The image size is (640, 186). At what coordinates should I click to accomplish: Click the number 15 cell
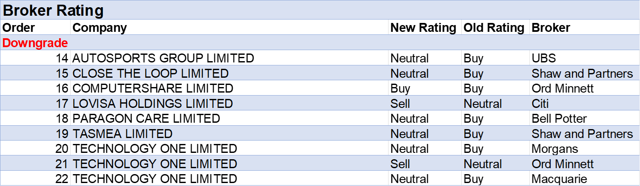click(62, 73)
